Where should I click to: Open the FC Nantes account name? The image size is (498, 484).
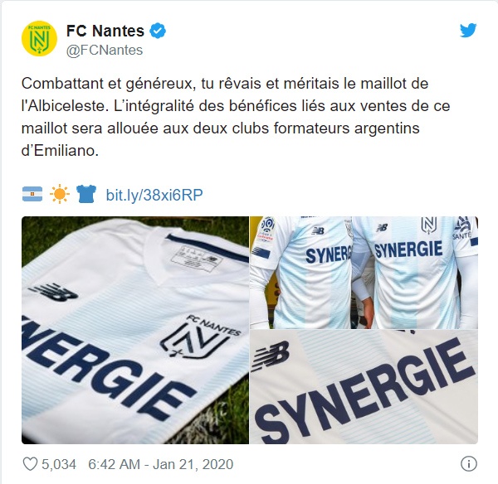pos(105,31)
